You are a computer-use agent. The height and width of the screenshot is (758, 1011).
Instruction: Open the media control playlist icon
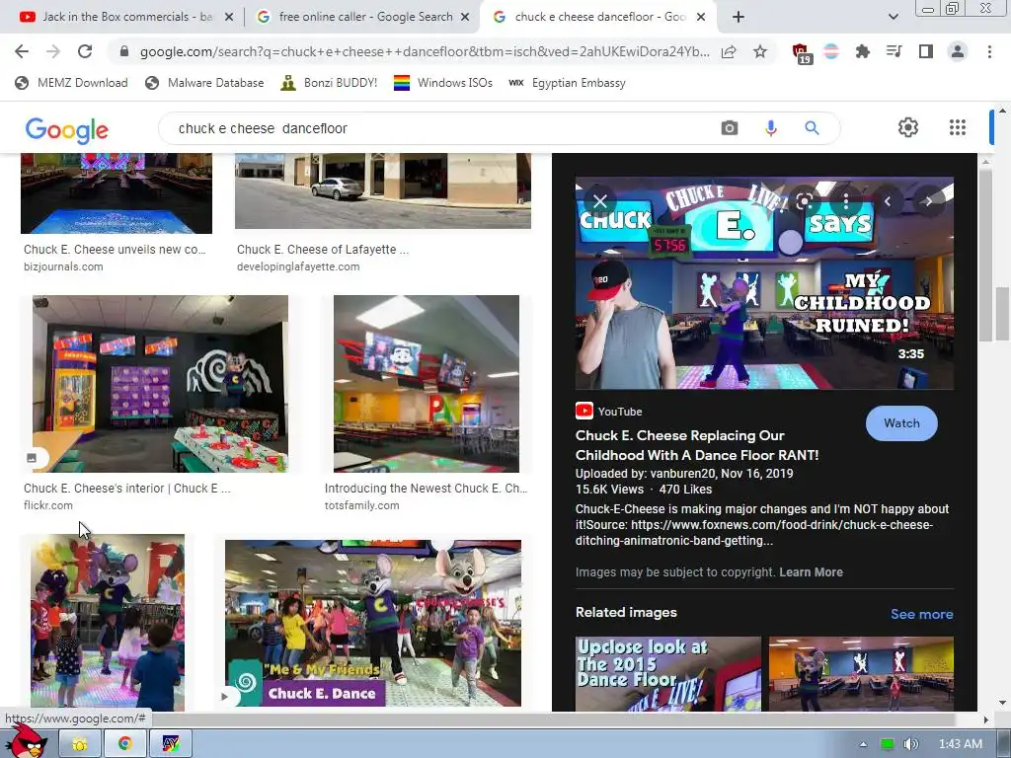[894, 51]
